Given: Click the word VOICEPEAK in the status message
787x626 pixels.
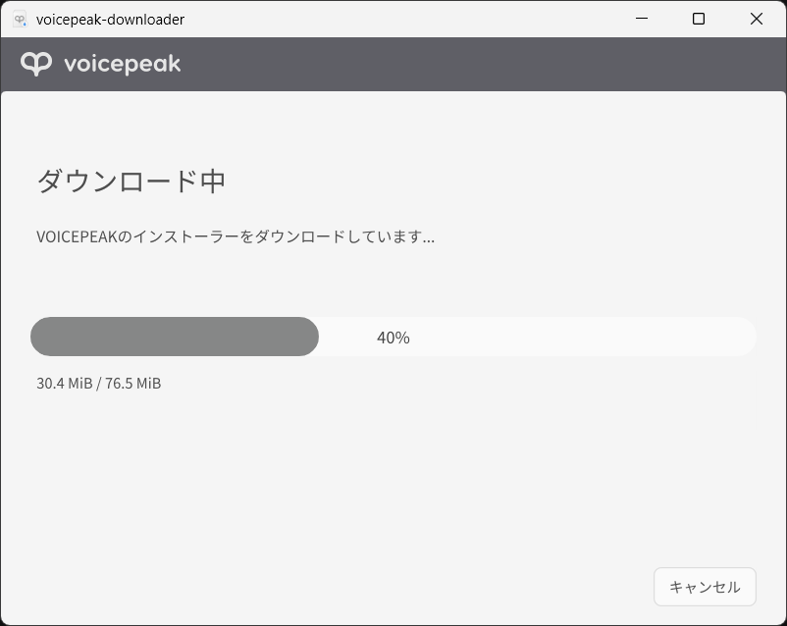Looking at the screenshot, I should click(77, 236).
